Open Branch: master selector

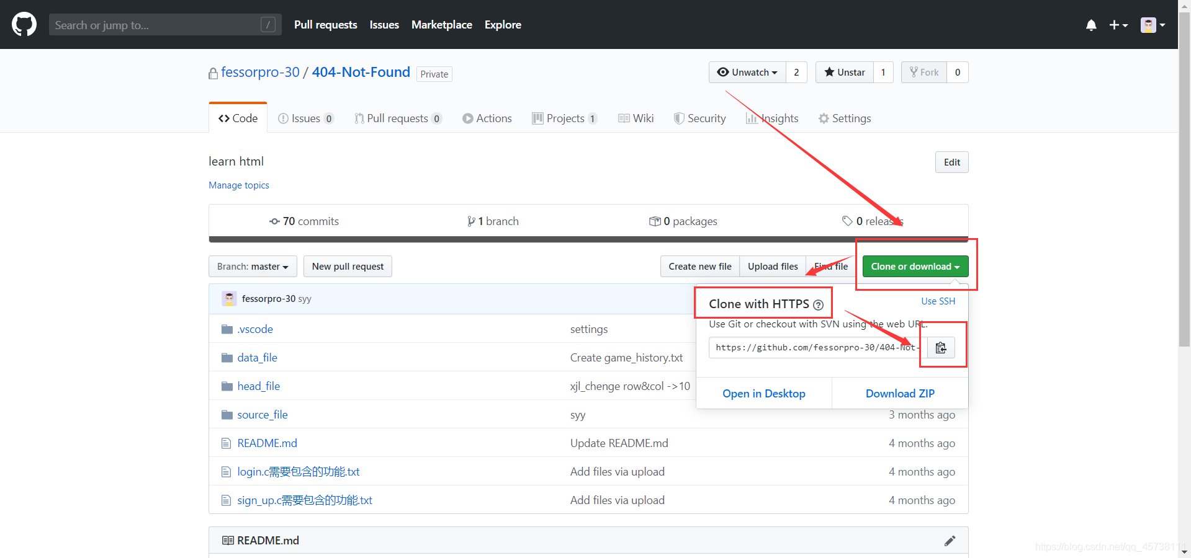(x=253, y=267)
